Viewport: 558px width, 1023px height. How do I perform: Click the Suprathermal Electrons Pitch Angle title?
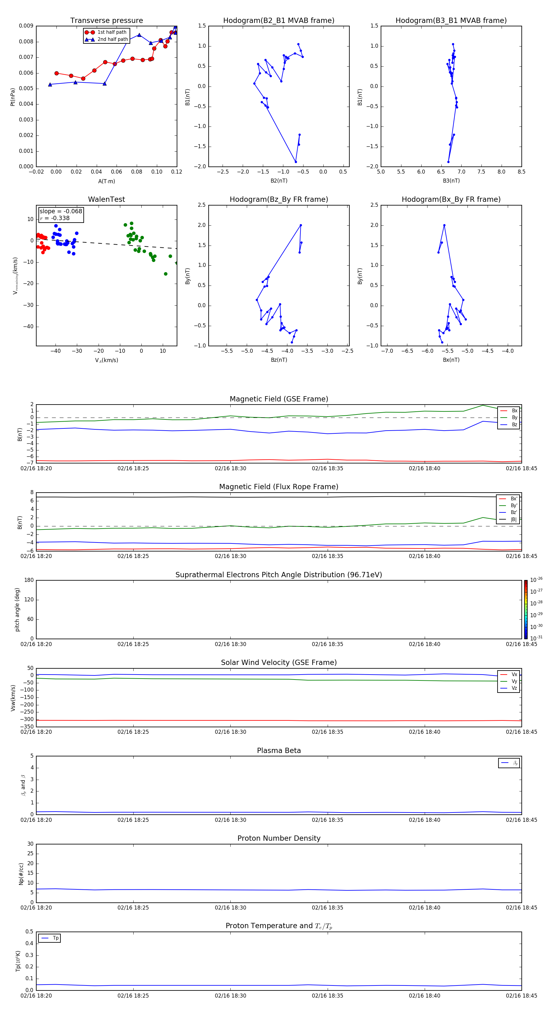(x=279, y=575)
